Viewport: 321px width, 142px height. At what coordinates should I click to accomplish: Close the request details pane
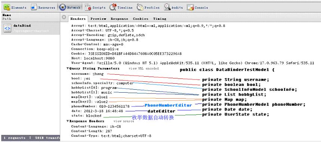(x=64, y=17)
